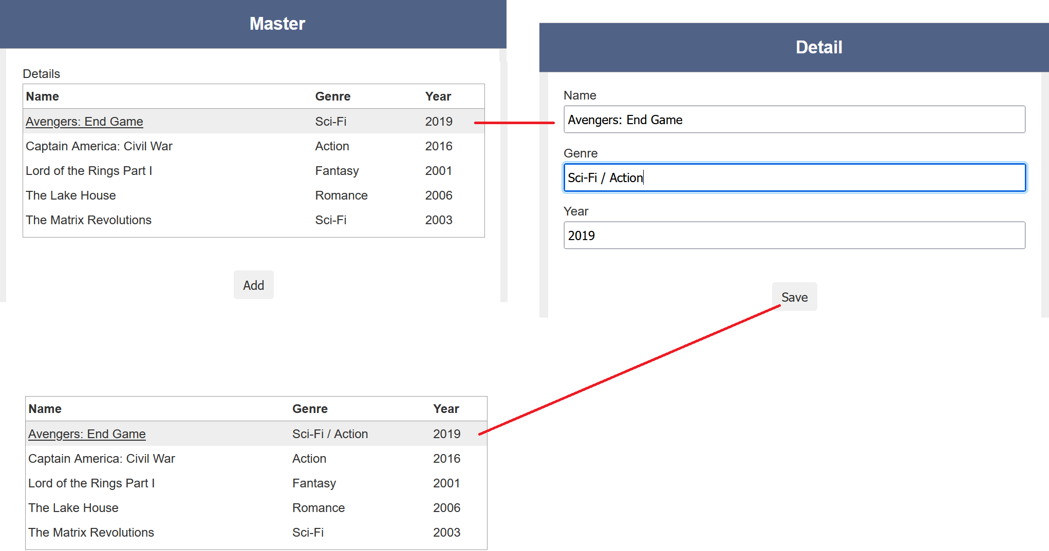Click the Add button in Master panel
This screenshot has width=1049, height=551.
point(253,285)
